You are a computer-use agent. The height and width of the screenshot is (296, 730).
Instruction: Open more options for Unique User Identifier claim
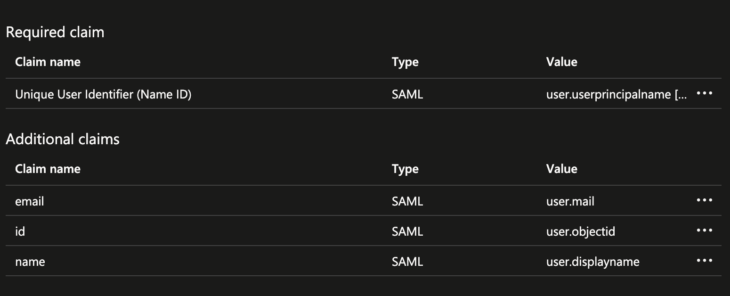pos(704,93)
